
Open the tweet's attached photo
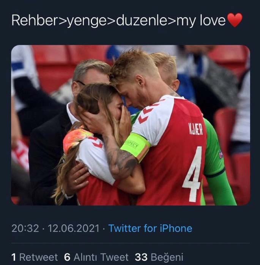[x=130, y=125]
